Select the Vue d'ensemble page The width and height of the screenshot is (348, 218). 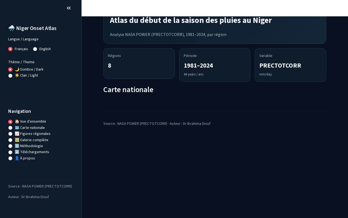pos(27,122)
